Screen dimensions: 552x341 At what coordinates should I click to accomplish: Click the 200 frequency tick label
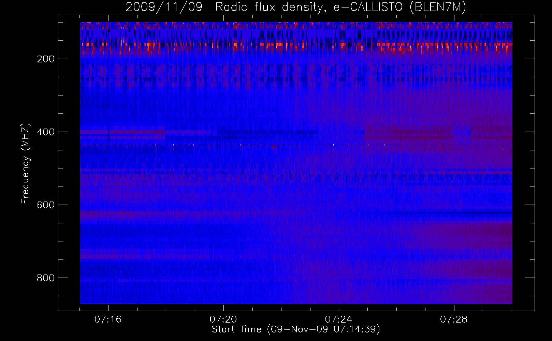(46, 59)
